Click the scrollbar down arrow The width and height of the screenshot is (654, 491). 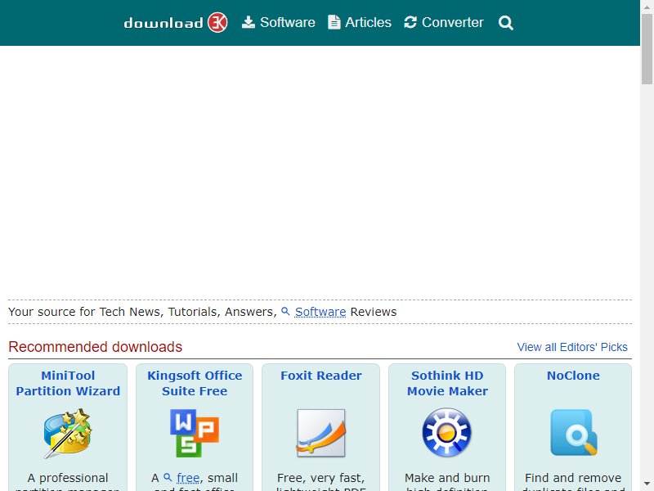click(x=647, y=485)
